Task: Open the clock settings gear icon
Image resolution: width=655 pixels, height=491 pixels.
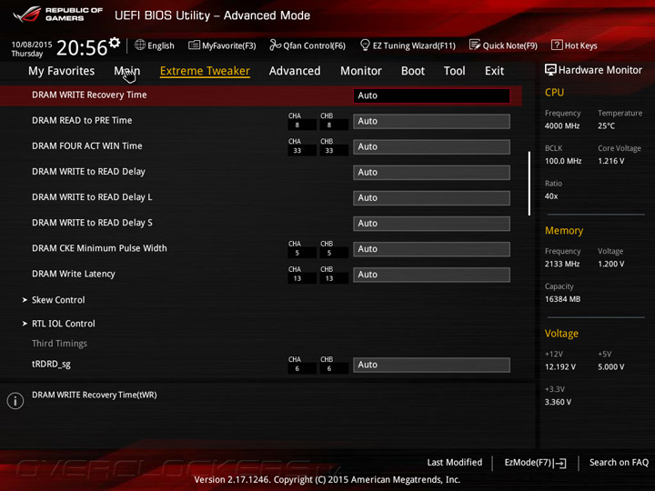Action: point(114,43)
